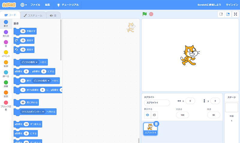
Task: Switch to small stage layout
Action: pyautogui.click(x=221, y=14)
